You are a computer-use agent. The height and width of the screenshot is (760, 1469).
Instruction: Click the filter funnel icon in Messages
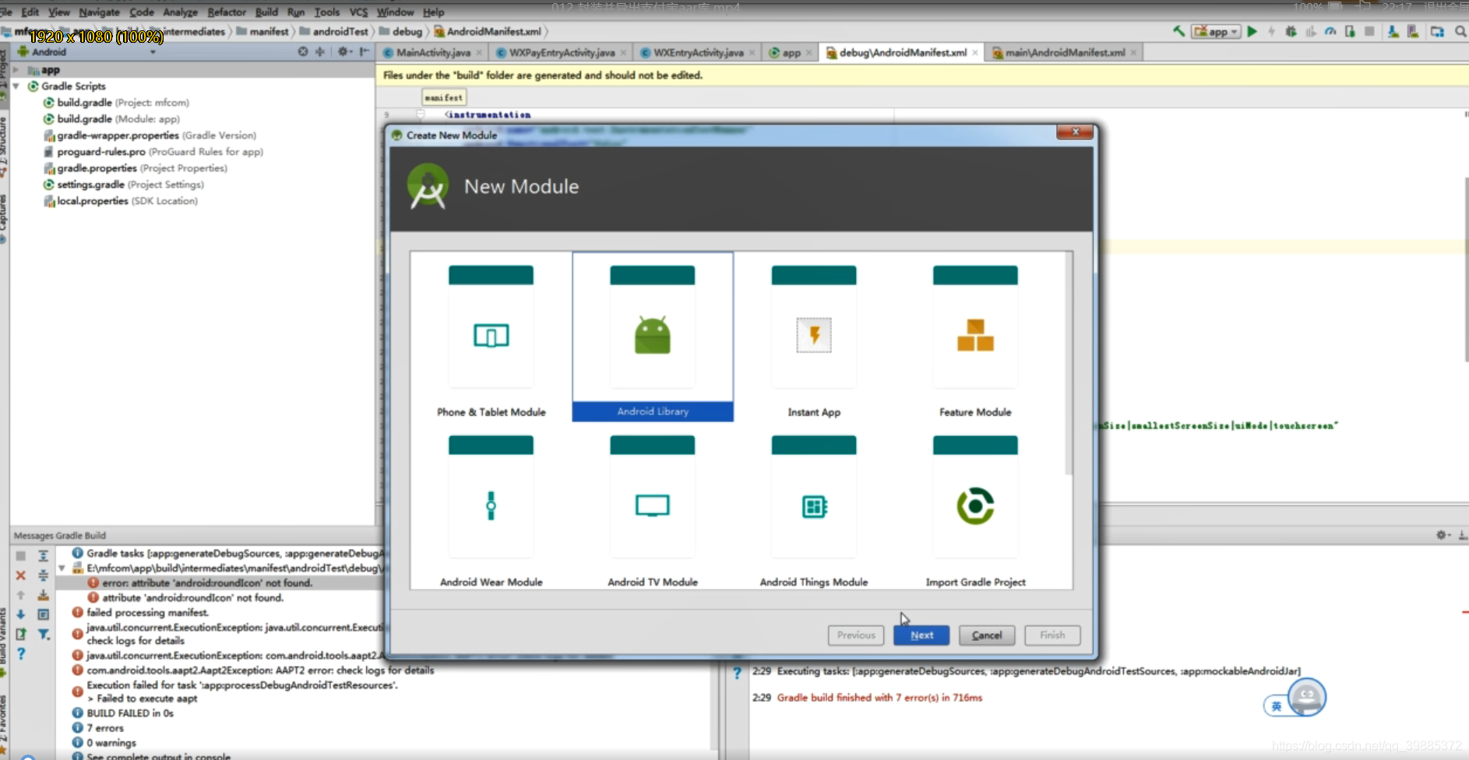click(x=44, y=635)
